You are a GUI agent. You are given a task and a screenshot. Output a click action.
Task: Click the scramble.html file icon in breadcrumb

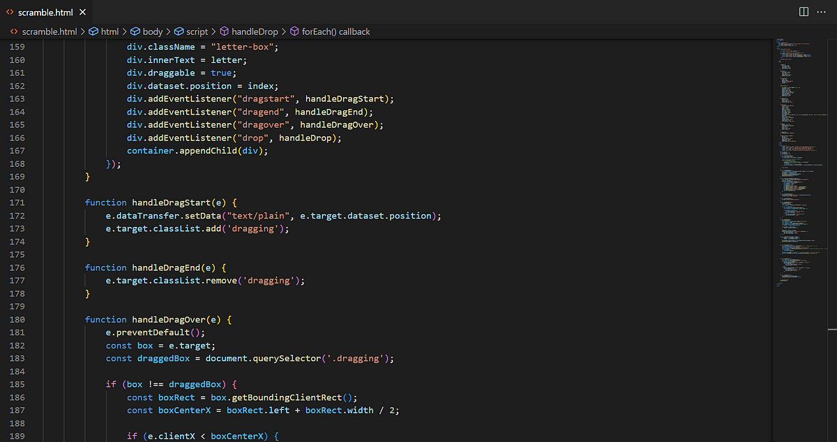(13, 31)
